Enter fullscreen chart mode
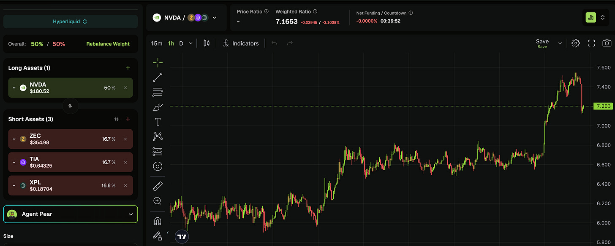 click(x=591, y=43)
